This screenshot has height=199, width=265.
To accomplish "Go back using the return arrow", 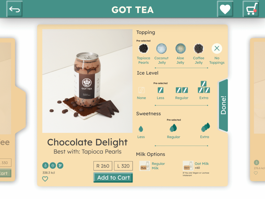I will pos(14,9).
